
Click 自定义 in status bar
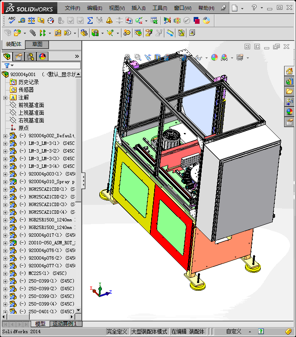[x=234, y=331]
